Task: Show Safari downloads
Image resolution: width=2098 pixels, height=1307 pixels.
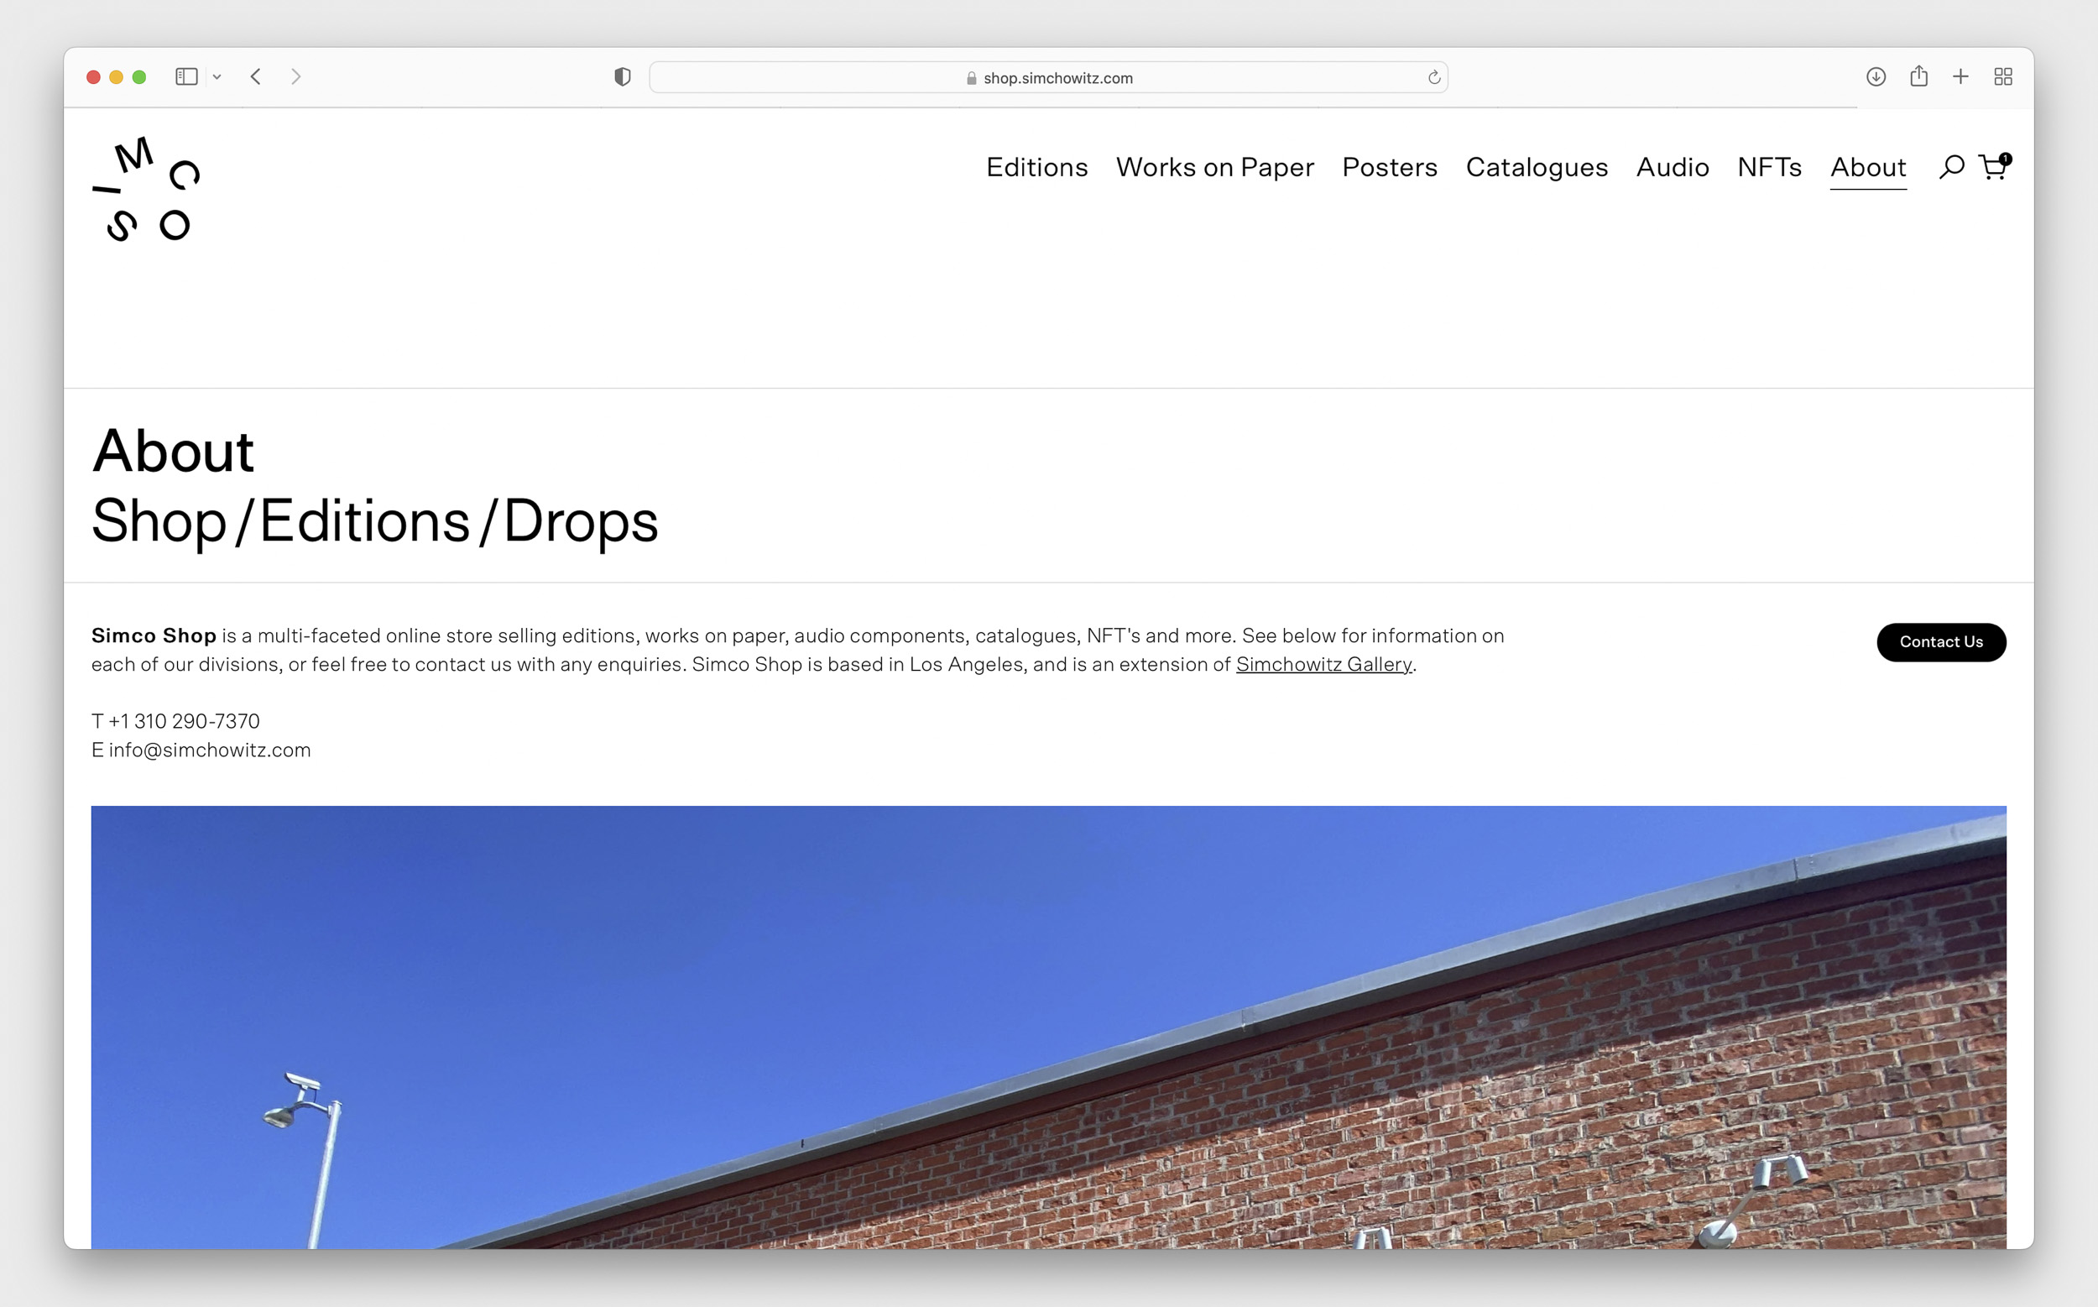Action: click(1875, 77)
